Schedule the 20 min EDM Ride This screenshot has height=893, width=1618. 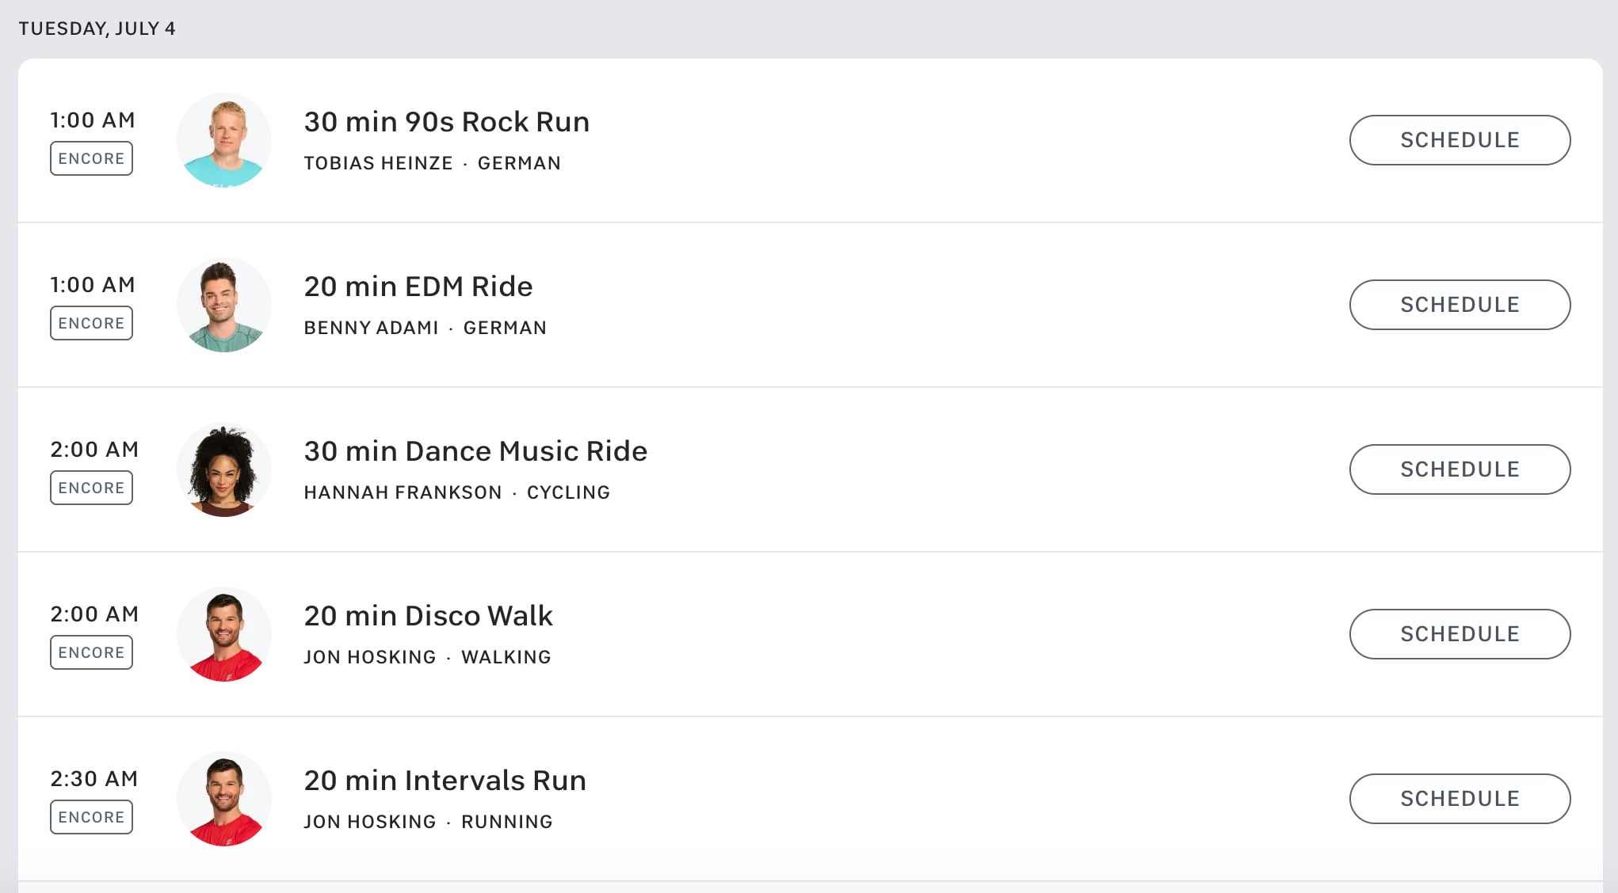pyautogui.click(x=1460, y=305)
